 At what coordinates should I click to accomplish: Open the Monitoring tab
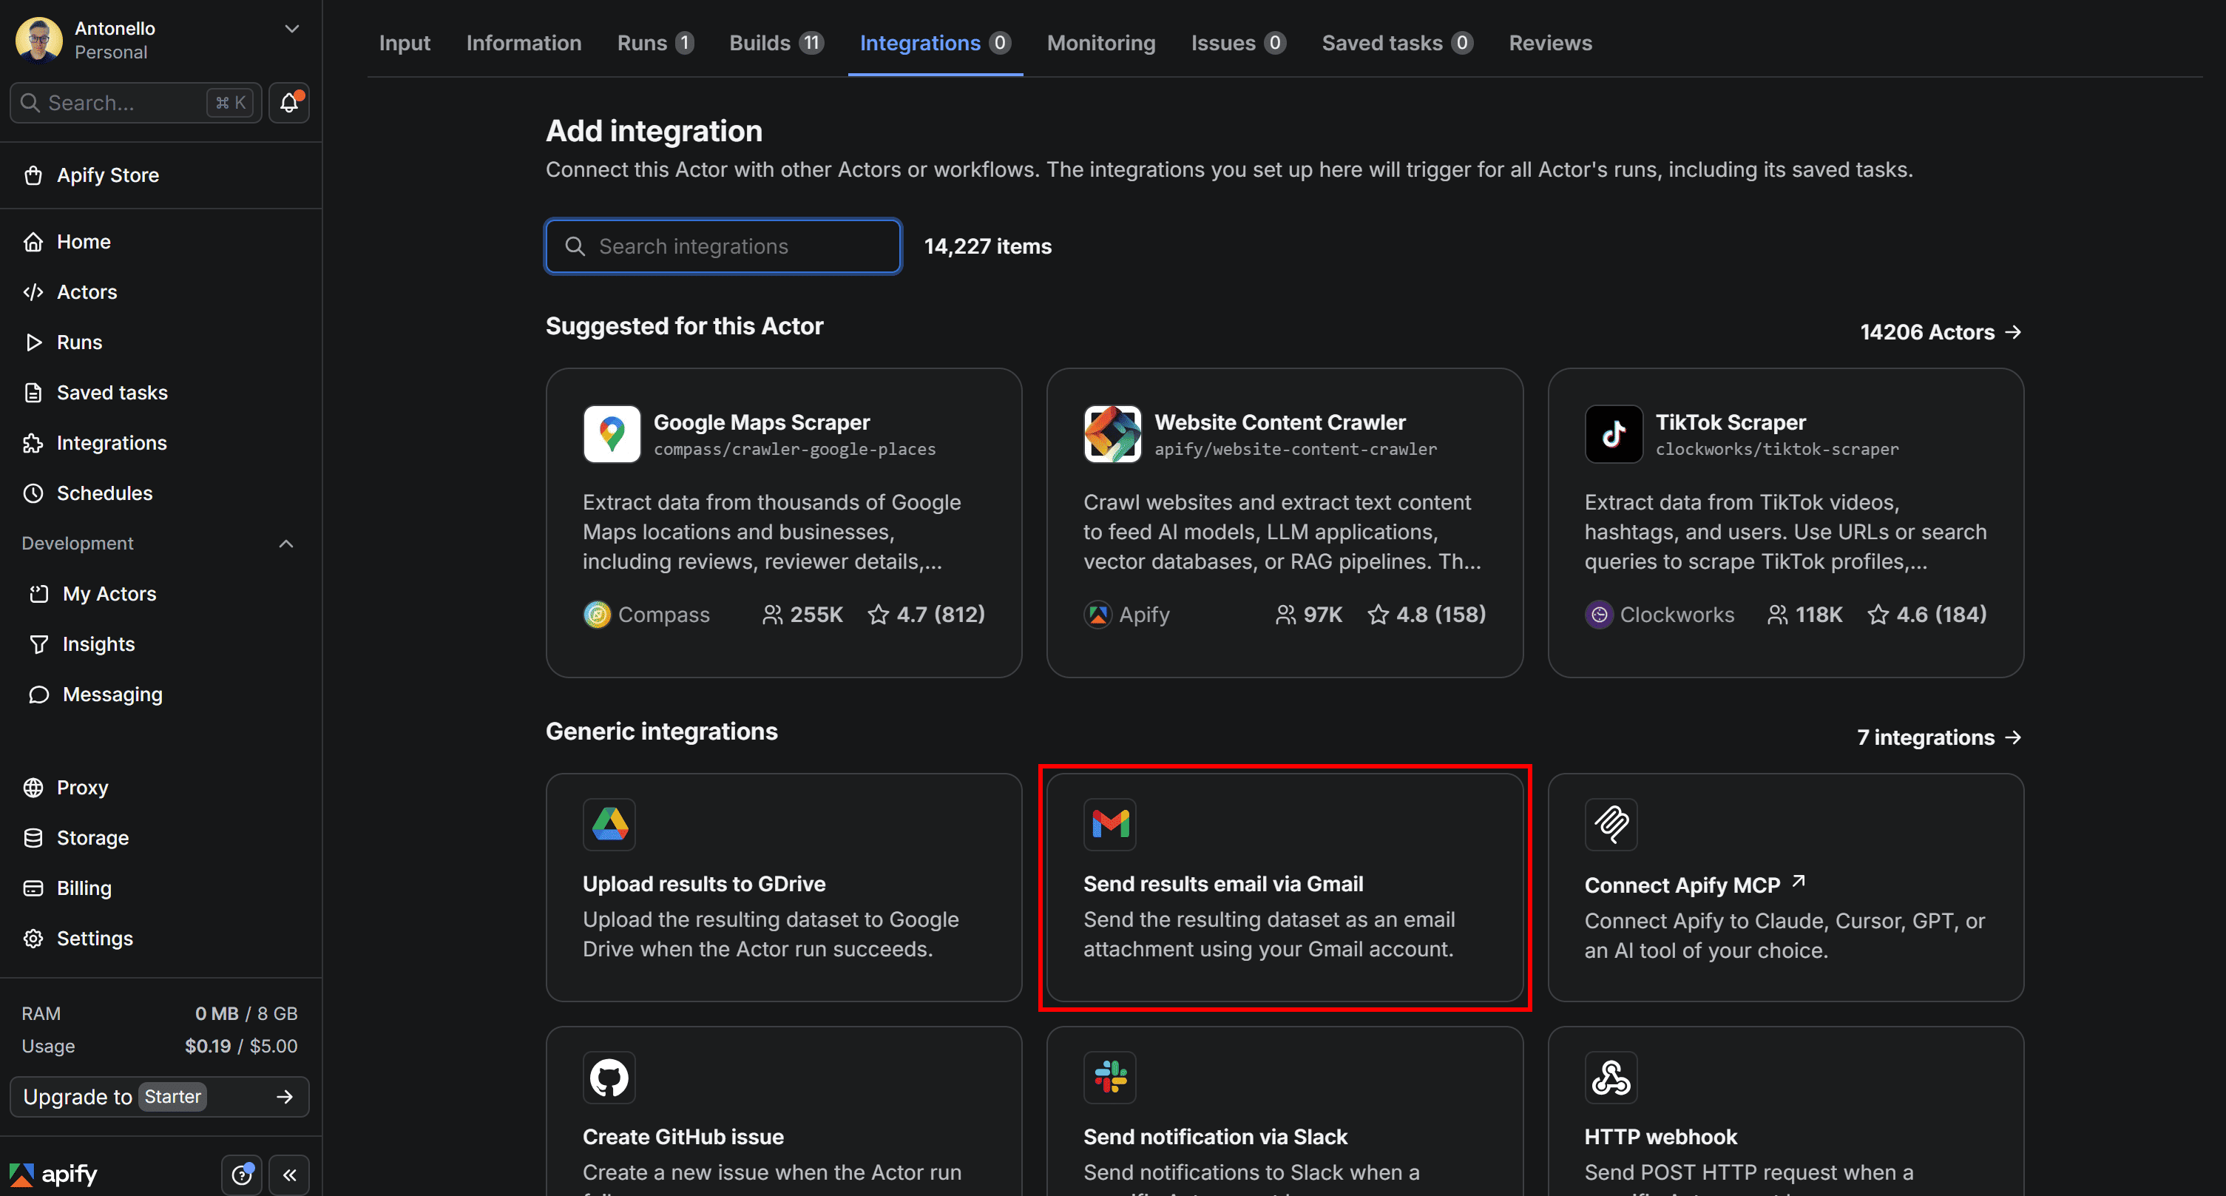click(1101, 43)
